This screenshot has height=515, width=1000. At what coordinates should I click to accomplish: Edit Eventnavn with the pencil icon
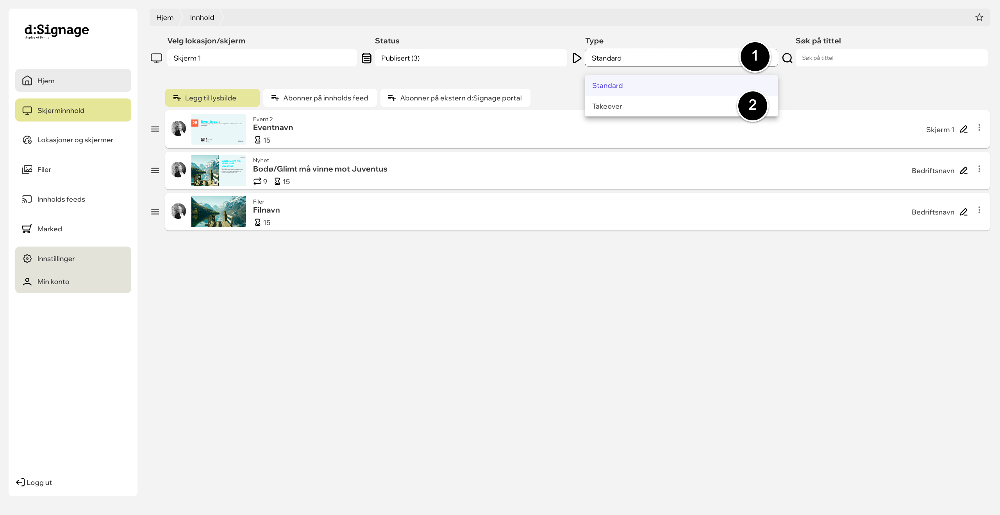[964, 129]
